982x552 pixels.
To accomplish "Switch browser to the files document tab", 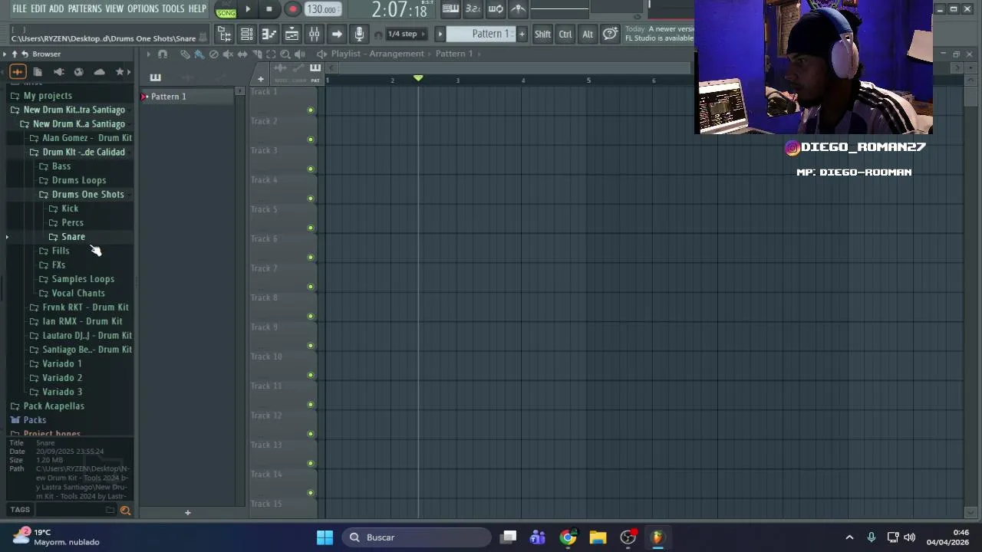I will pos(38,72).
